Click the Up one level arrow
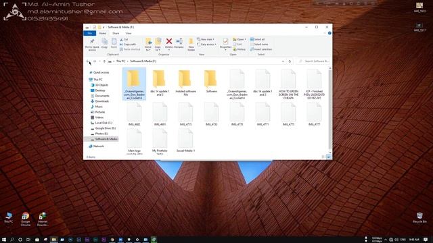The image size is (433, 243). tap(104, 61)
